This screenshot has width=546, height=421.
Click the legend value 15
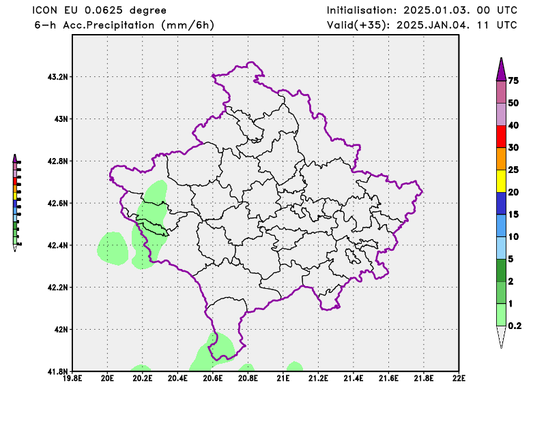(x=513, y=214)
